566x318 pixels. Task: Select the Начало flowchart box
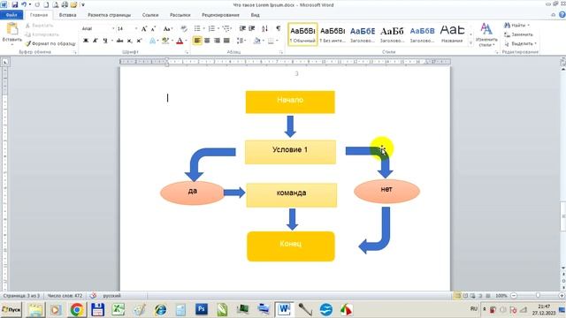click(x=290, y=102)
